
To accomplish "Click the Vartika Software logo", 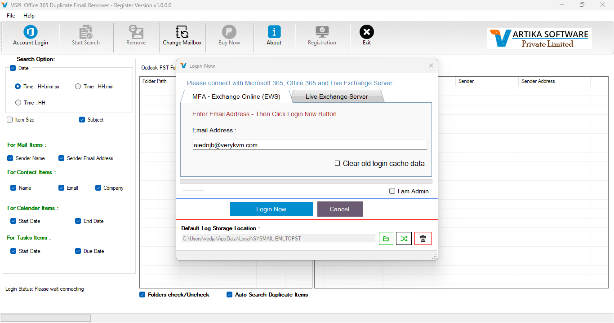I will 539,38.
